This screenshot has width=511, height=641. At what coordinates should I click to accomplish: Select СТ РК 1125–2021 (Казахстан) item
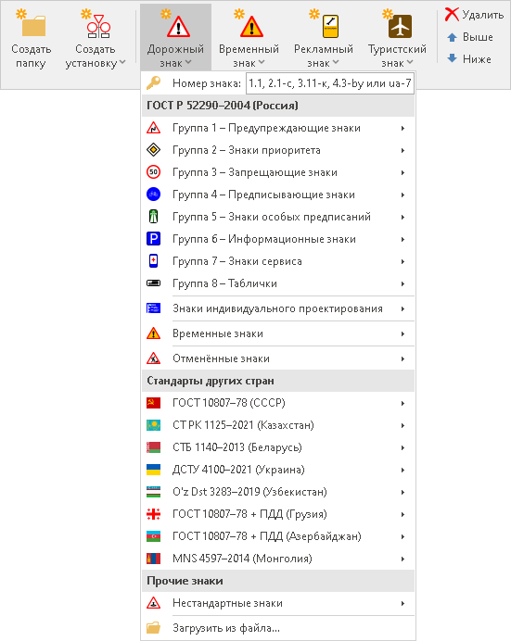[278, 425]
